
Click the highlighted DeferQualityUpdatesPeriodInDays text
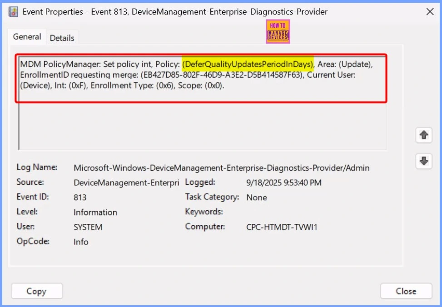point(248,64)
